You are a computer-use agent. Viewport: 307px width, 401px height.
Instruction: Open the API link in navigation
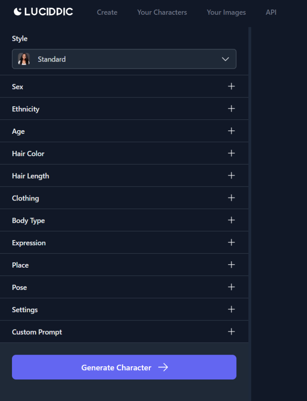click(271, 12)
